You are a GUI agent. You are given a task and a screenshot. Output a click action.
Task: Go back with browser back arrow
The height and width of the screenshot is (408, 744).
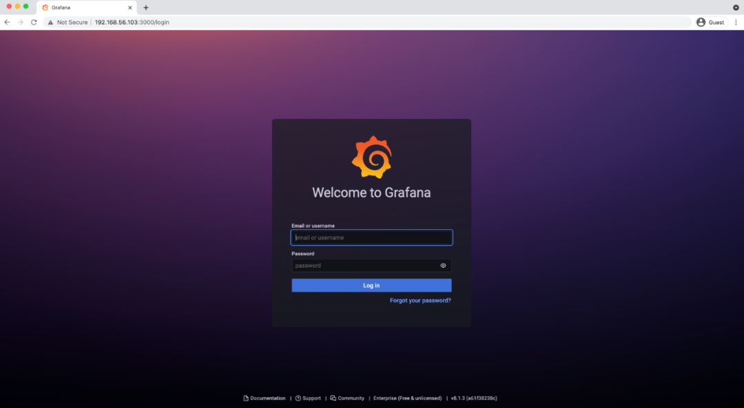coord(7,22)
